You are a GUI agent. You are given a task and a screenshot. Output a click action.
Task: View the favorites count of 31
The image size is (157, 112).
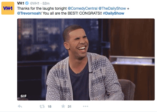click(x=69, y=107)
